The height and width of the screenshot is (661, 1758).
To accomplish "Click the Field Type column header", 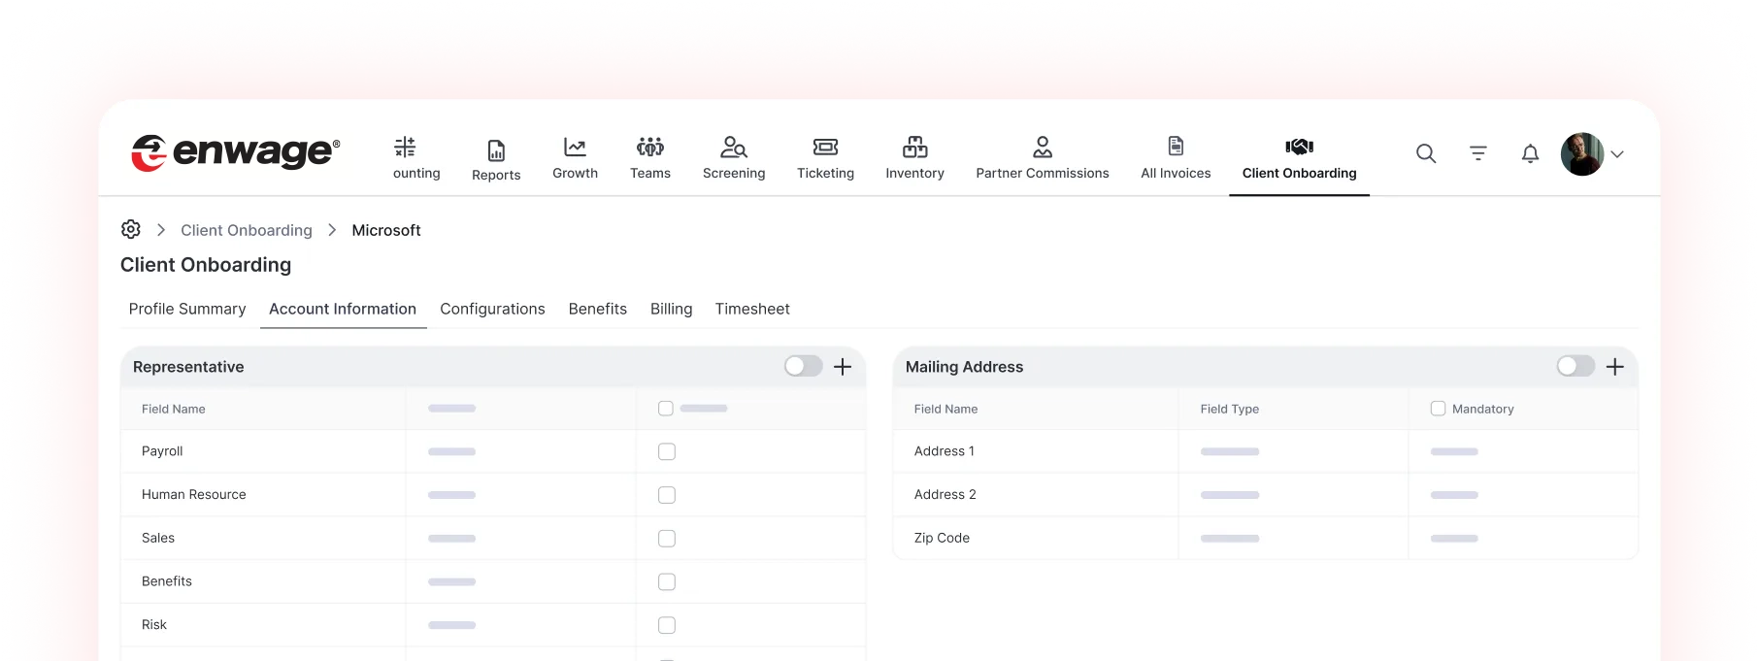I will pyautogui.click(x=1230, y=409).
